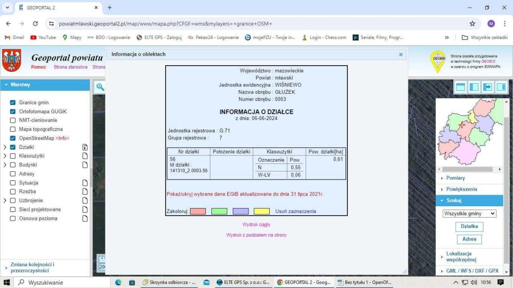The image size is (513, 288).
Task: Click the Adres search button
Action: coord(469,239)
